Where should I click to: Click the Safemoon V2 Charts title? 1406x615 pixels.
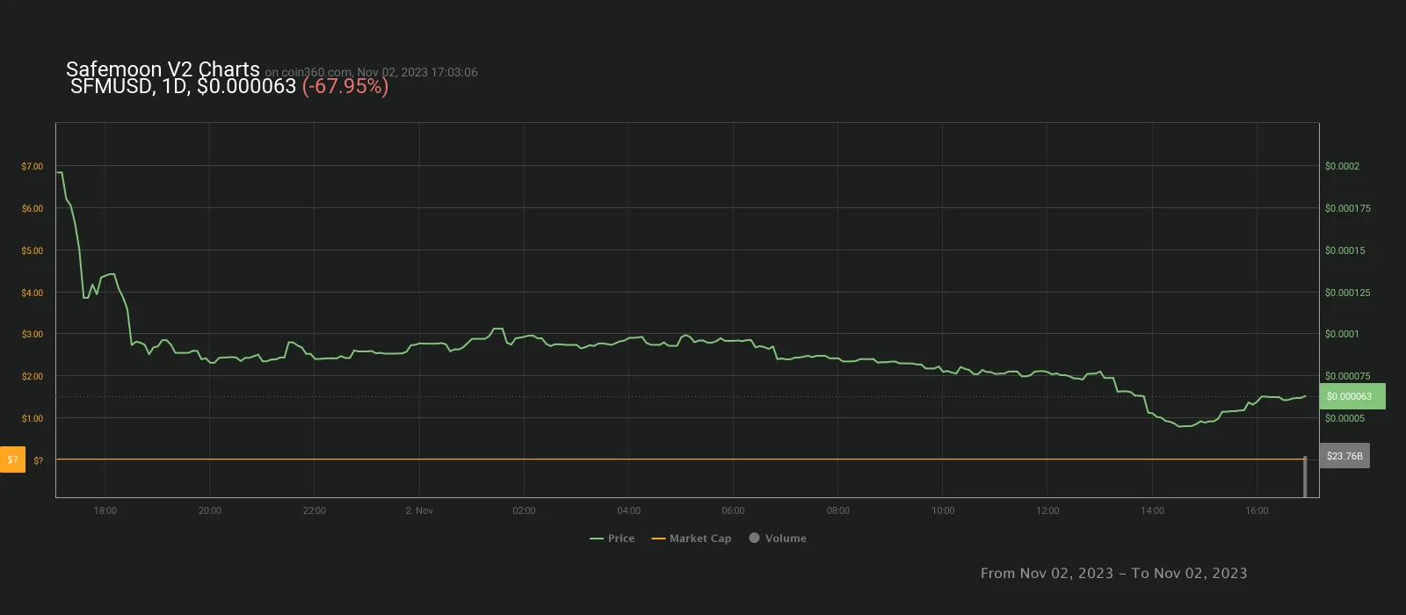[163, 69]
